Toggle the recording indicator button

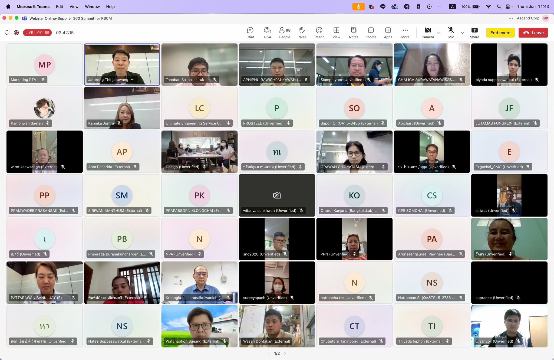16,33
